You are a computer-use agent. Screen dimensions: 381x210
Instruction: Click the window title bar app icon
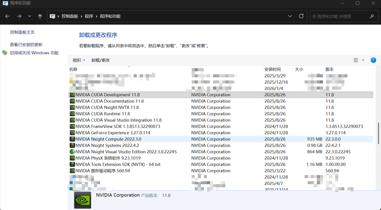click(x=5, y=3)
